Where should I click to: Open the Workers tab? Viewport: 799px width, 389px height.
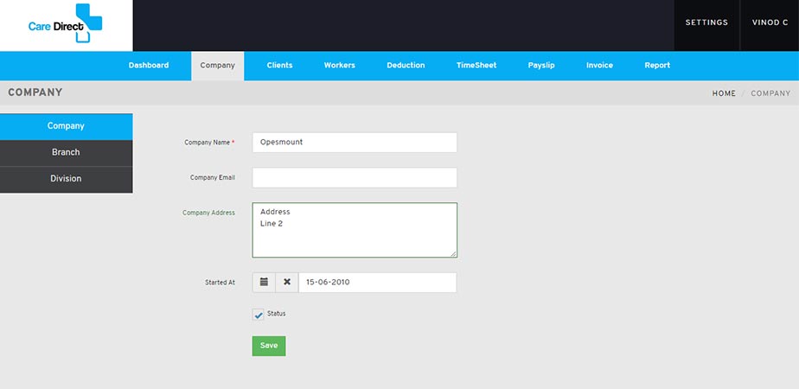339,66
